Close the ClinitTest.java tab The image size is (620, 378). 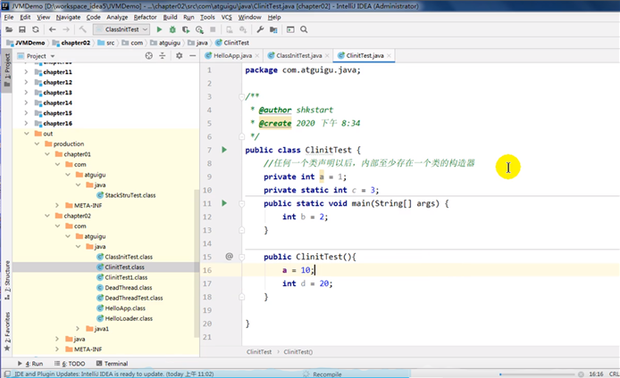tap(390, 55)
